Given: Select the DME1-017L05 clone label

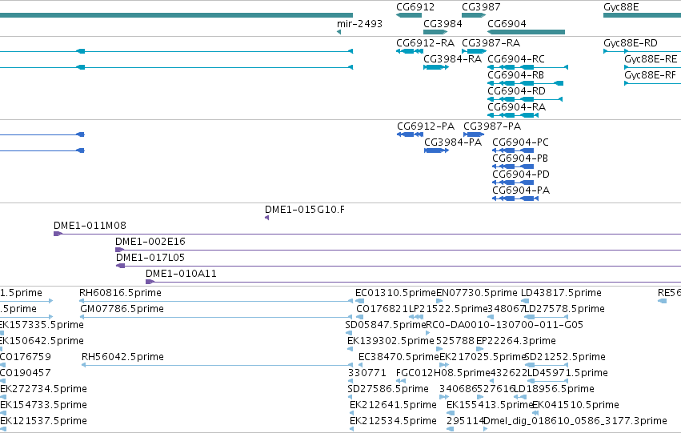Looking at the screenshot, I should pyautogui.click(x=150, y=258).
